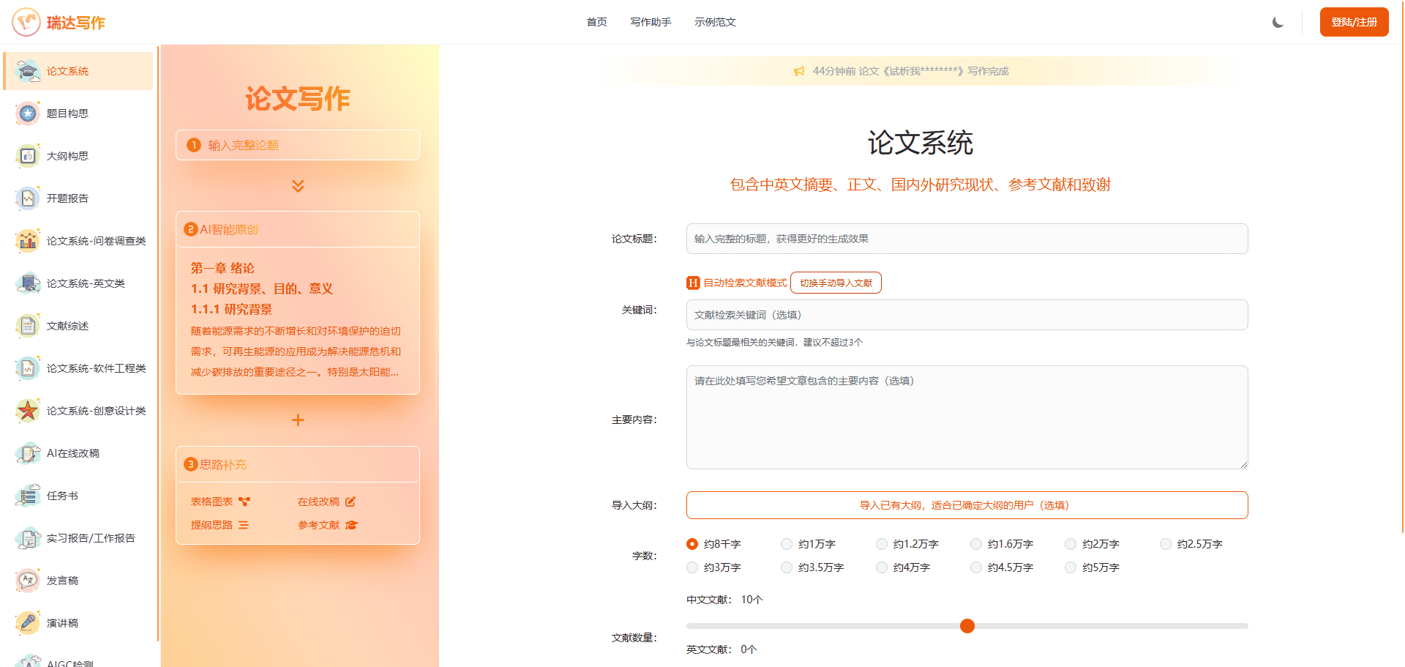This screenshot has width=1405, height=667.
Task: Click the 中文文献 slider handle
Action: tap(967, 626)
